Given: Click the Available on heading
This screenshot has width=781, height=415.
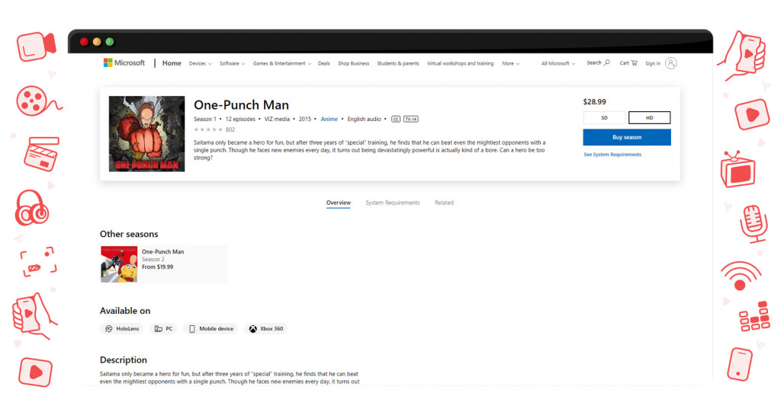Looking at the screenshot, I should pos(125,311).
